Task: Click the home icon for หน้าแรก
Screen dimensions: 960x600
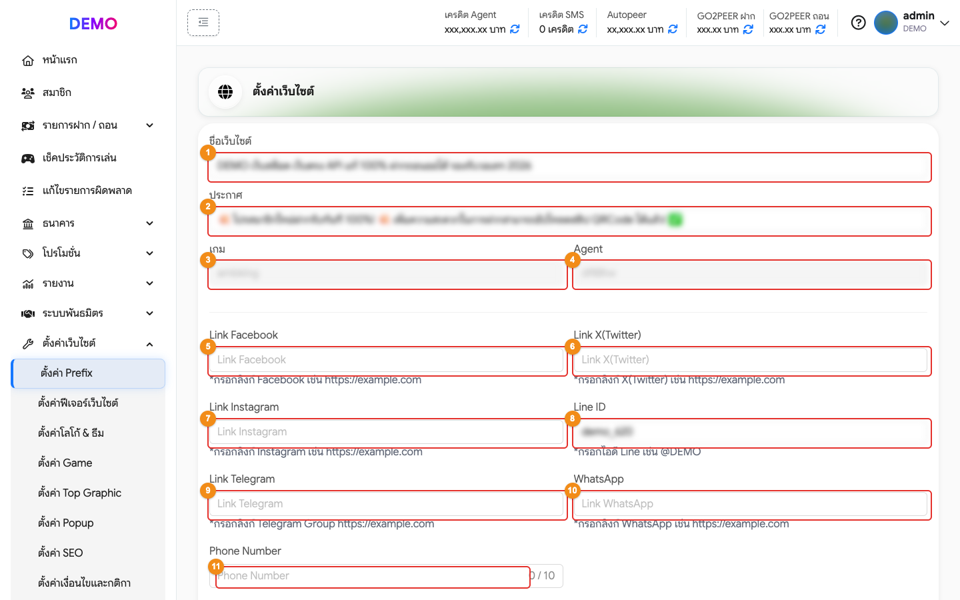Action: pos(28,61)
